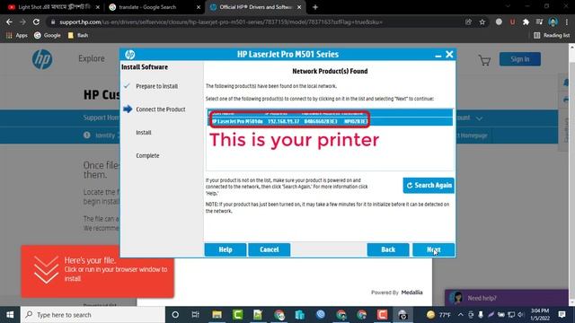Open Help in the HP installer
The image size is (575, 323).
pos(226,249)
